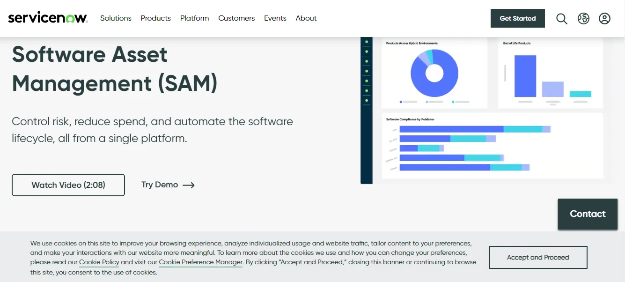Image resolution: width=625 pixels, height=282 pixels.
Task: Open the About menu
Action: click(x=306, y=18)
